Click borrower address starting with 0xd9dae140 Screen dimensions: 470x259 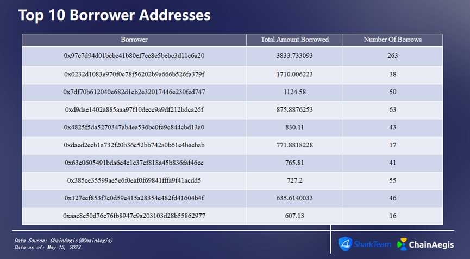click(134, 109)
